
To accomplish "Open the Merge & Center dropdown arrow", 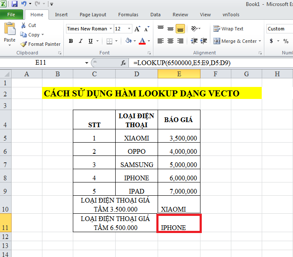I will pos(260,41).
